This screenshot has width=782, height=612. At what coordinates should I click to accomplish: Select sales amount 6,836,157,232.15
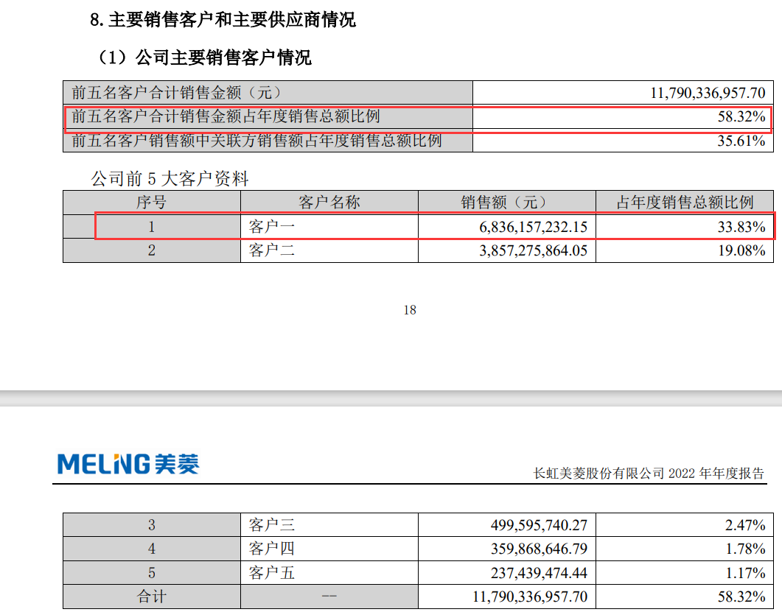click(x=534, y=227)
